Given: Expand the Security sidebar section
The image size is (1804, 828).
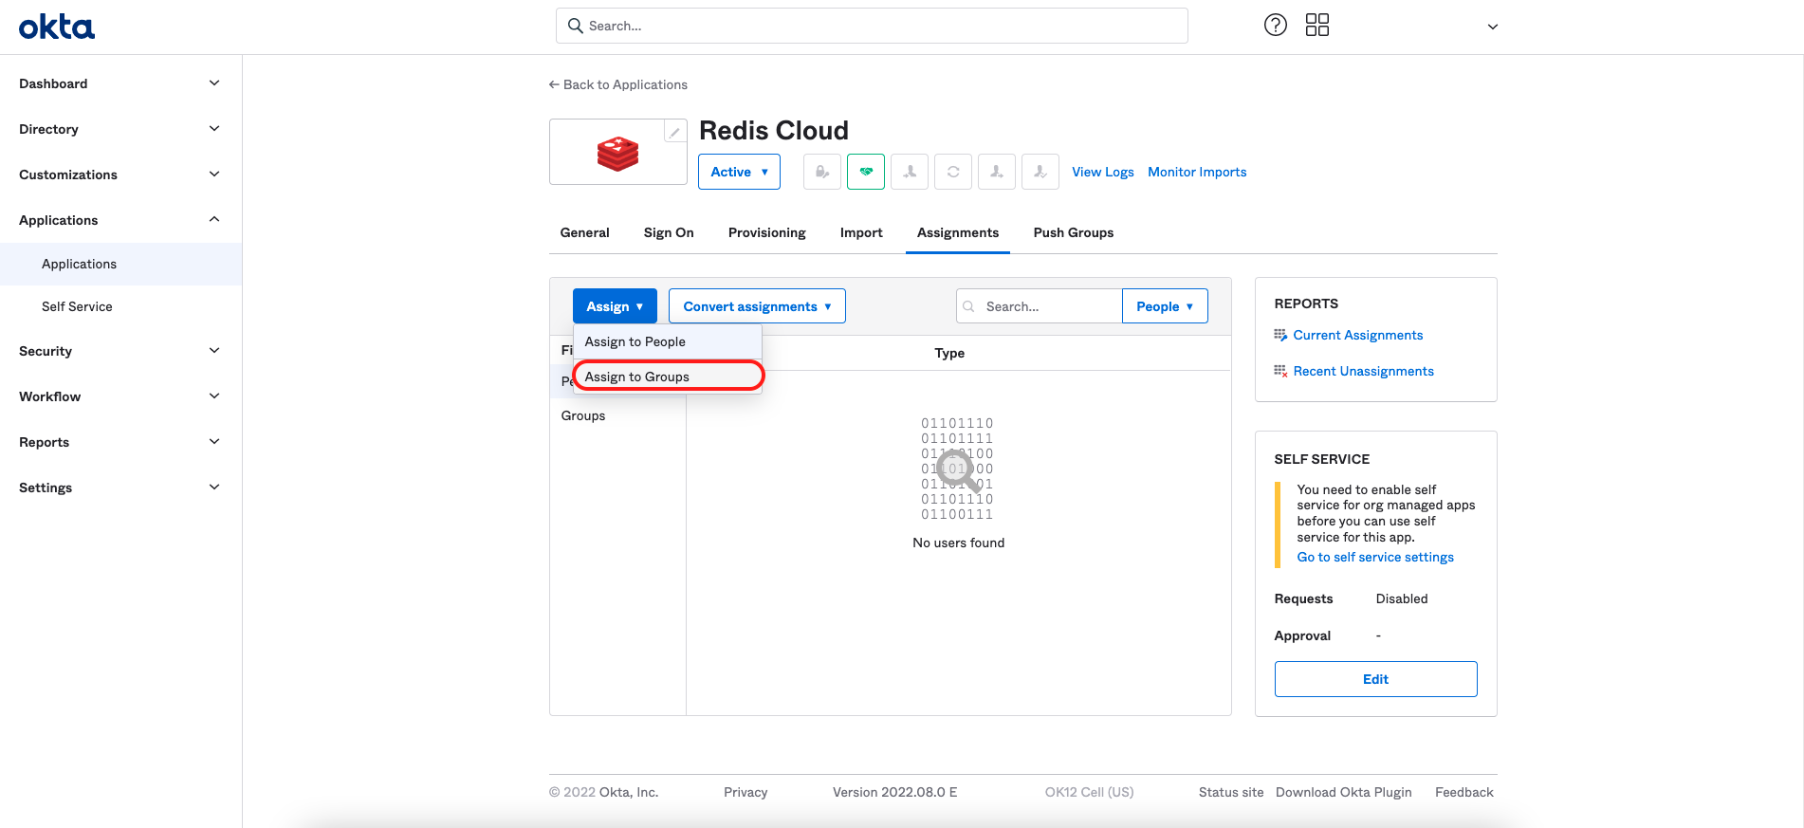Looking at the screenshot, I should (120, 351).
